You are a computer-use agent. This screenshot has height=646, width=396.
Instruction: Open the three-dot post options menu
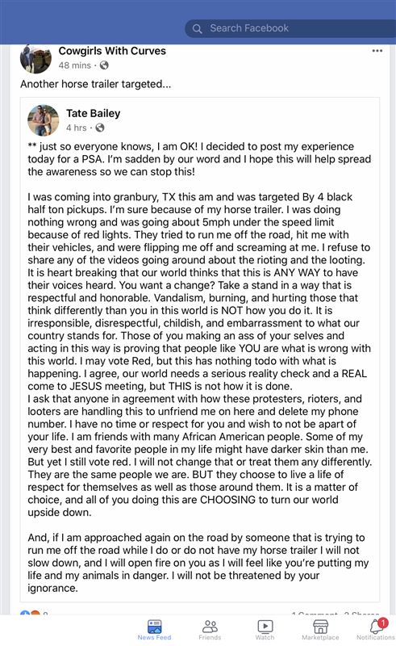pyautogui.click(x=377, y=51)
